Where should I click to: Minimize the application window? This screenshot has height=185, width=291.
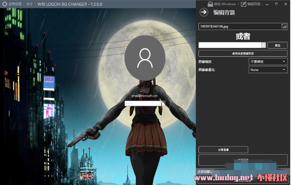point(268,4)
